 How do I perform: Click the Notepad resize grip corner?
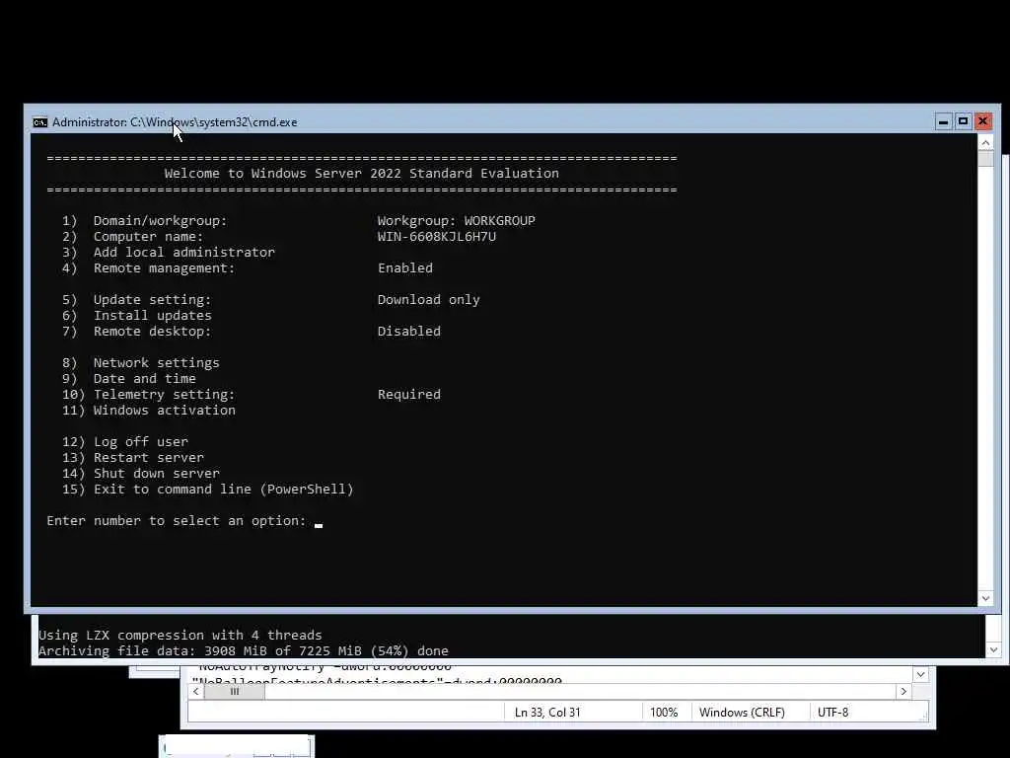(x=924, y=717)
